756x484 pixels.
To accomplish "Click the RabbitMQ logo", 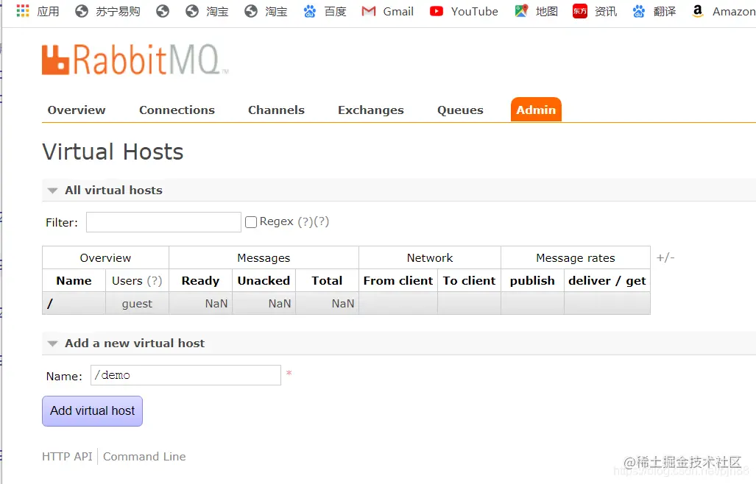I will [135, 60].
